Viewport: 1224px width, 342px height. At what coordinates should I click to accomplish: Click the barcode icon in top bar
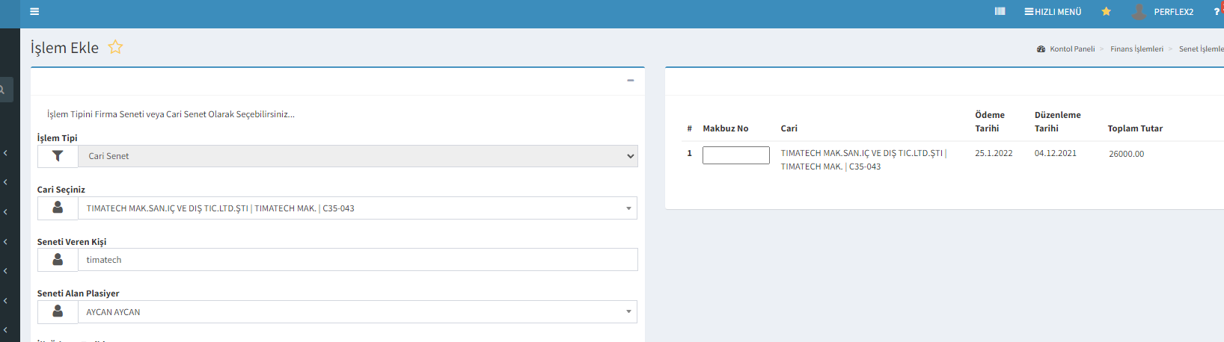pos(1000,12)
